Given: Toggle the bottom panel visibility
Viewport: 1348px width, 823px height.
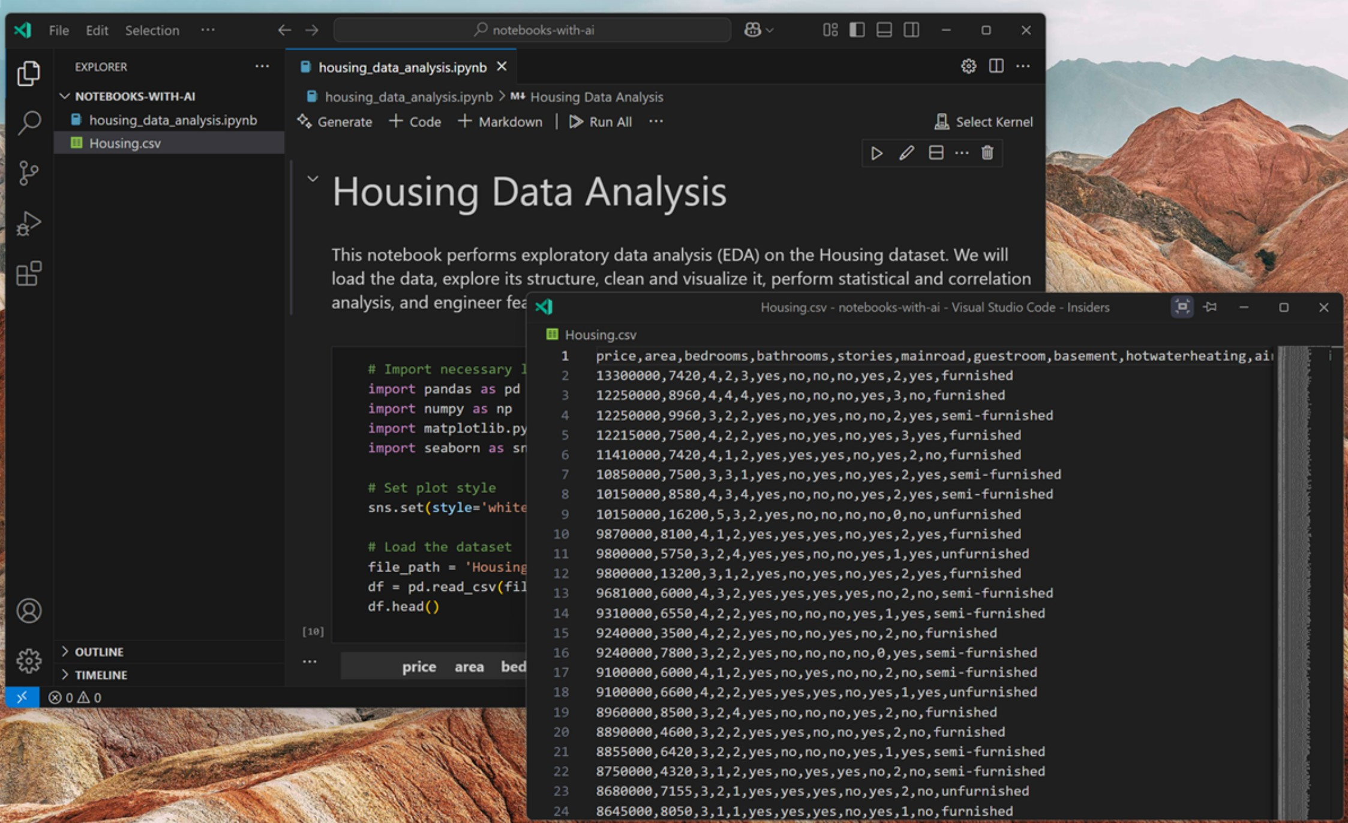Looking at the screenshot, I should pyautogui.click(x=884, y=30).
